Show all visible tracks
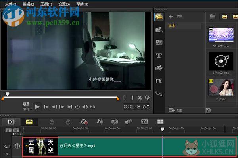Image resolution: width=238 pixels, height=158 pixels. click(x=8, y=130)
